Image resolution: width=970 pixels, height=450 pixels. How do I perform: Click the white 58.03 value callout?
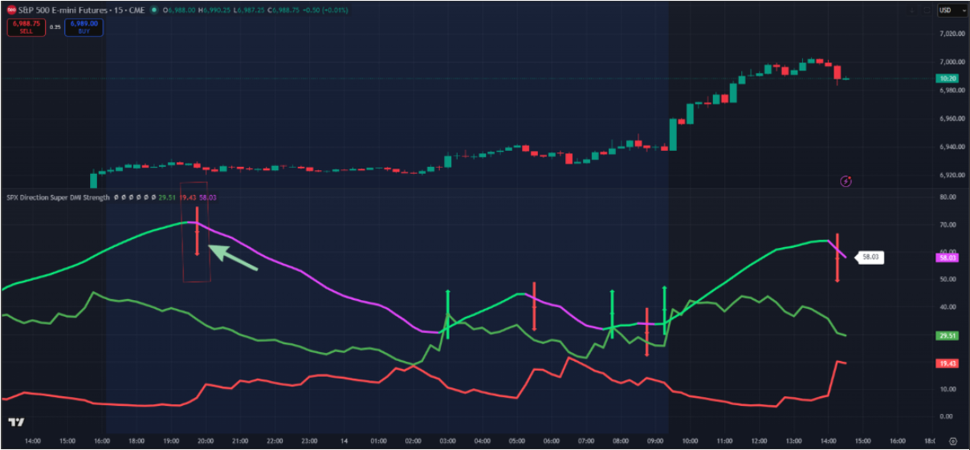[x=870, y=257]
